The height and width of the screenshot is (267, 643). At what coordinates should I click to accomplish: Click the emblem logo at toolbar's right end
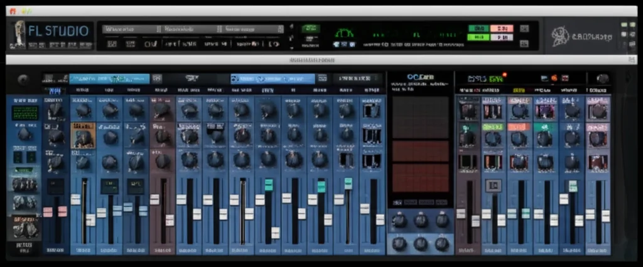point(560,36)
